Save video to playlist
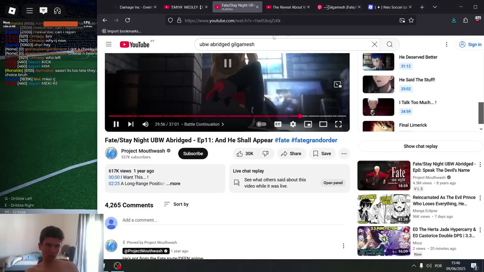This screenshot has width=484, height=272. pos(322,153)
